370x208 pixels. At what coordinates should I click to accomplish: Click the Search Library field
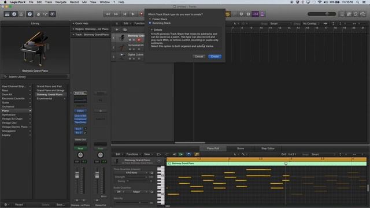coord(35,77)
